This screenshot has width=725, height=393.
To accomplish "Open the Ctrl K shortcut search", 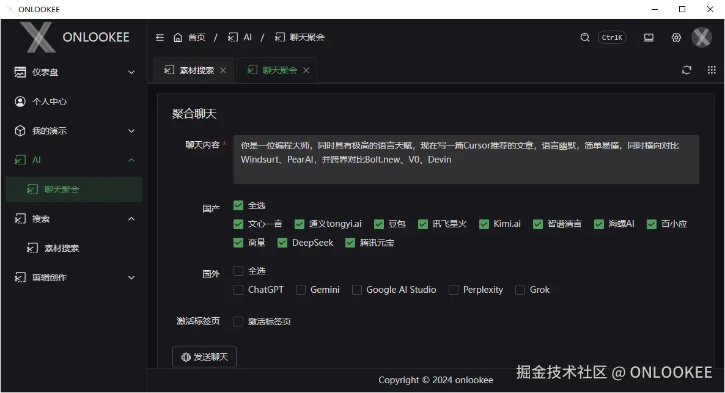I will click(612, 37).
